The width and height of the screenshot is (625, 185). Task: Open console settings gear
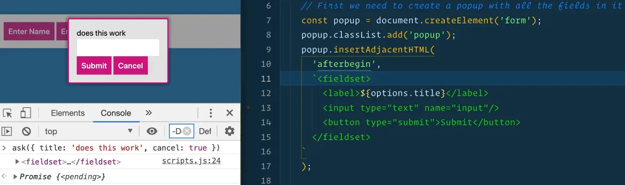[x=229, y=131]
